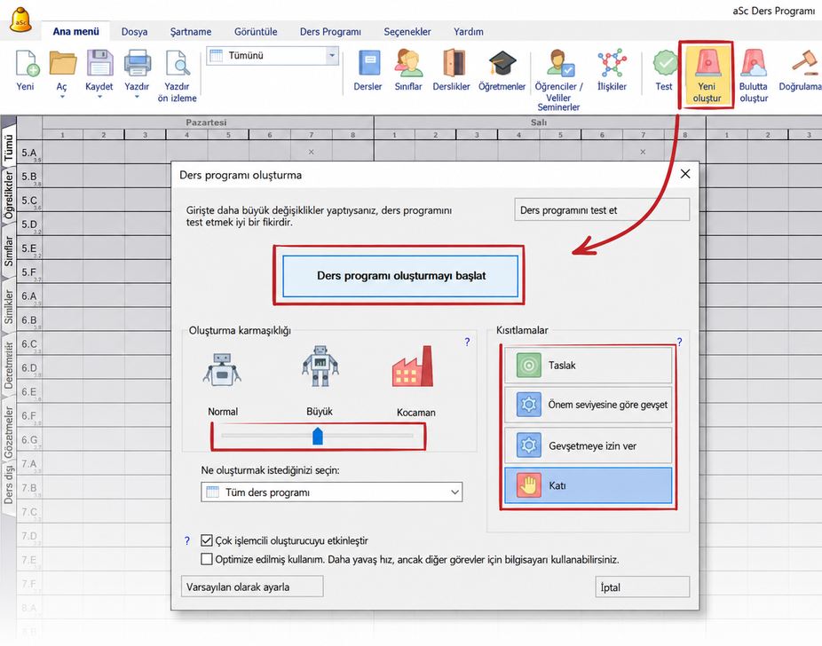Select the Taslak constraint option
Viewport: 822px width, 646px height.
[x=588, y=366]
